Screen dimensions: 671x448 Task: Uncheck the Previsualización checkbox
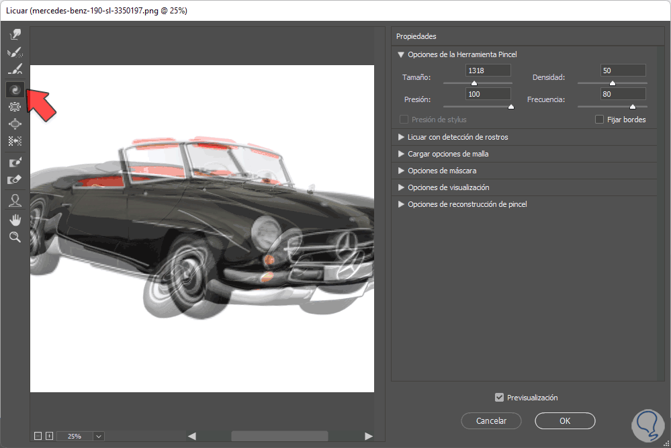pos(499,398)
